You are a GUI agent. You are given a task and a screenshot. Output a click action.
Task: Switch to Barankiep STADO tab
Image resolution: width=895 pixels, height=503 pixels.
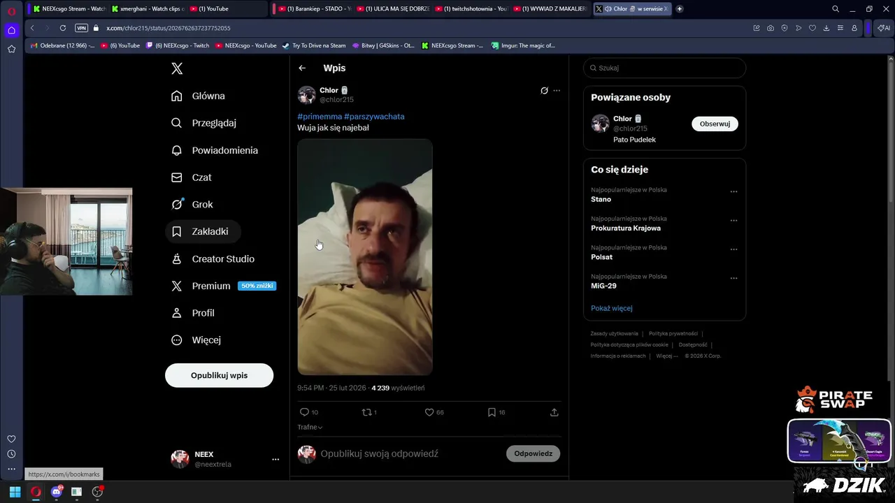pyautogui.click(x=315, y=9)
